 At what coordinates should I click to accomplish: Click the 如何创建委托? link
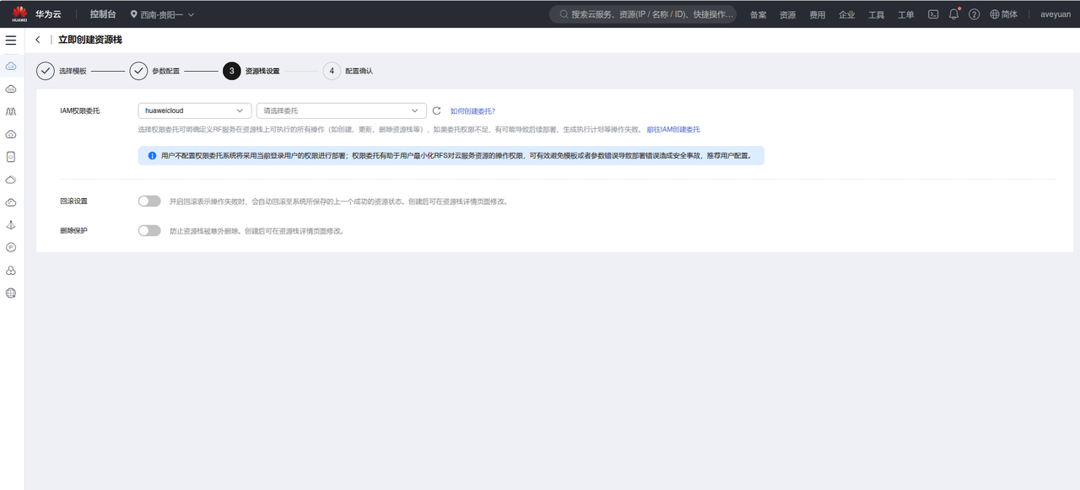pyautogui.click(x=472, y=110)
